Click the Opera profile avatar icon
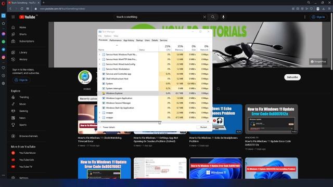The height and width of the screenshot is (187, 333). pyautogui.click(x=318, y=9)
